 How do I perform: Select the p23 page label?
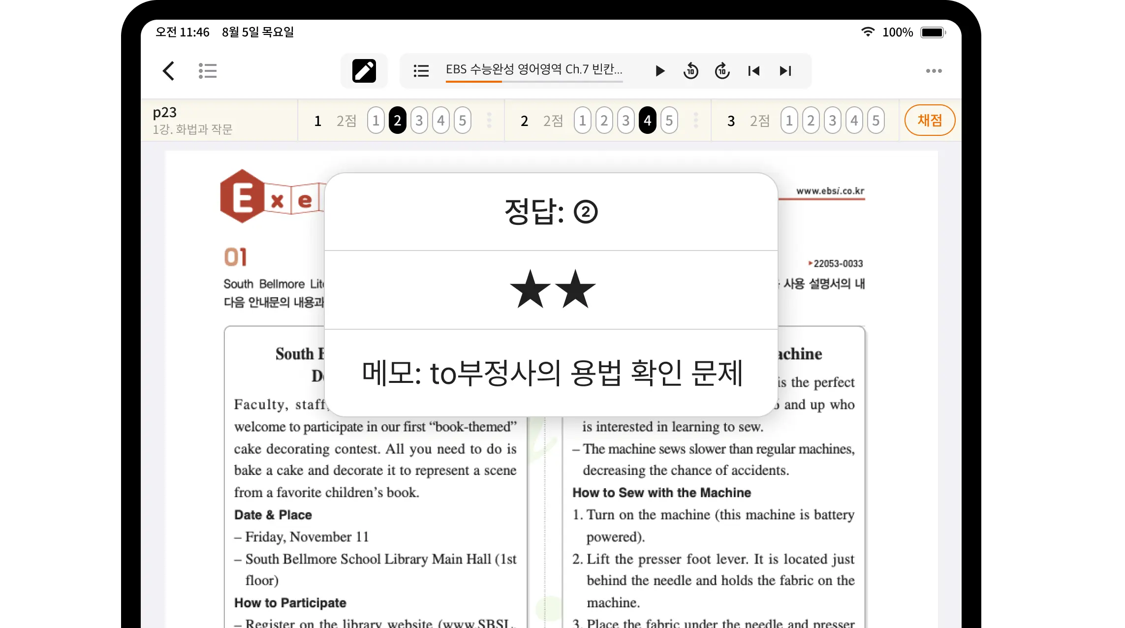(165, 113)
